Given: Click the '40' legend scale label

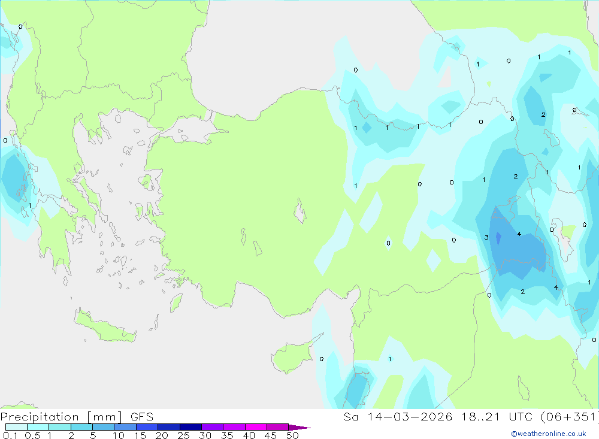Looking at the screenshot, I should tap(249, 435).
